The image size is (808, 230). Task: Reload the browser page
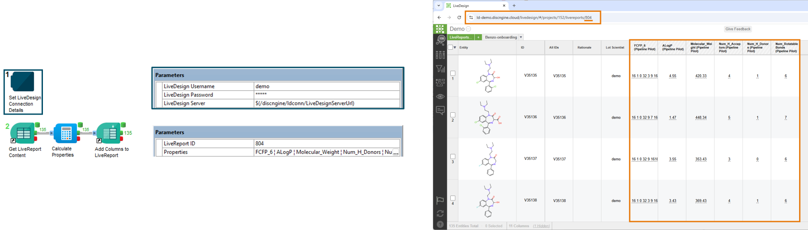[x=459, y=17]
